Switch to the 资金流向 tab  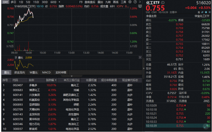19,72
